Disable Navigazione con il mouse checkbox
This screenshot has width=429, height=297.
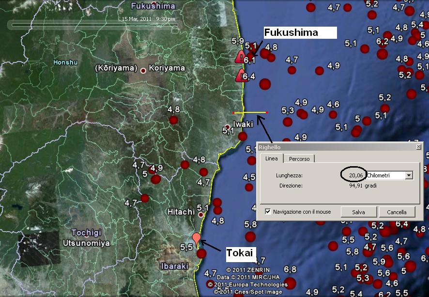268,212
